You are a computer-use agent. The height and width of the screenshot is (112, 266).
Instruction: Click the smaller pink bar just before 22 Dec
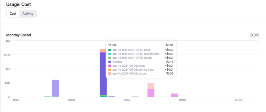click(x=175, y=95)
